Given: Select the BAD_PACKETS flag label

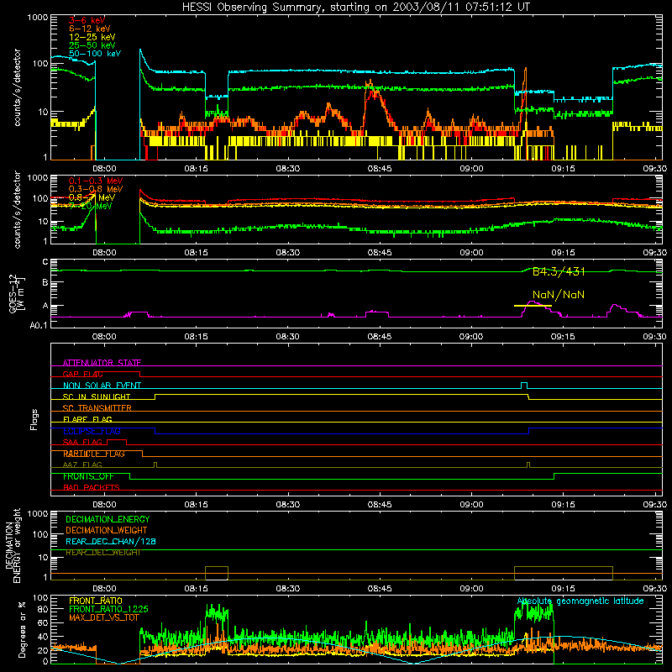Looking at the screenshot, I should click(x=92, y=487).
